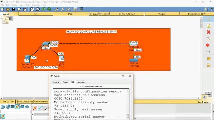Switch to the Logical workspace tab
Image resolution: width=214 pixels, height=120 pixels.
(5, 14)
